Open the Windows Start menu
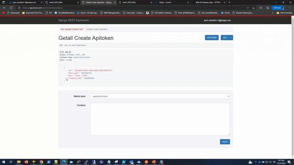This screenshot has width=294, height=165. click(4, 162)
